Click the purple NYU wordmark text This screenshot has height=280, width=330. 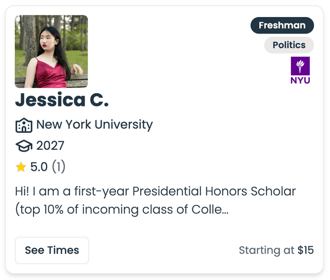coord(300,80)
